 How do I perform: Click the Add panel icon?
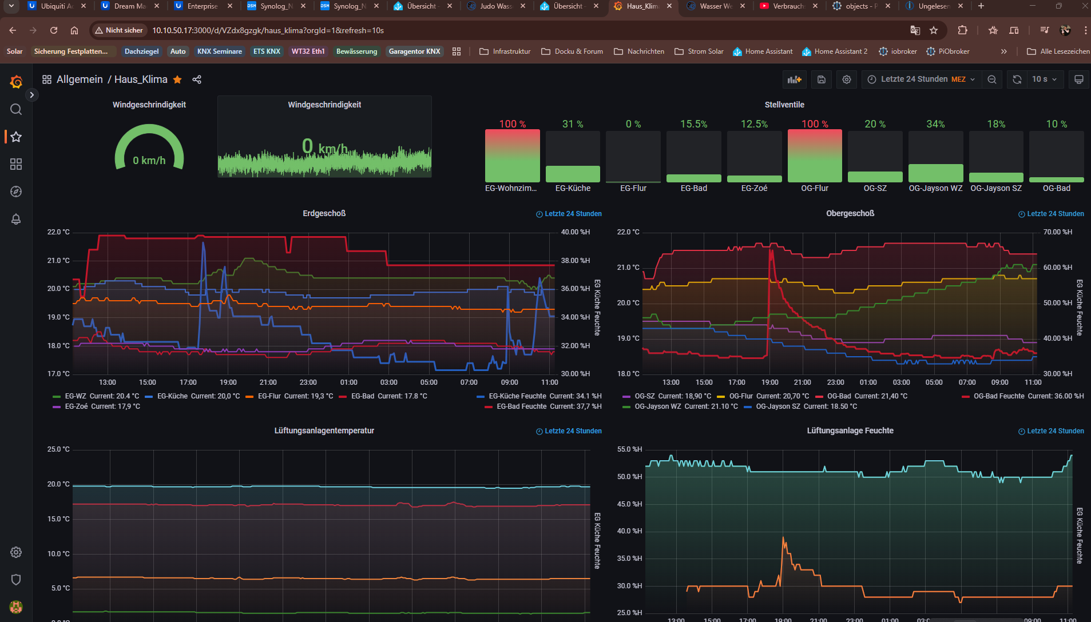coord(794,79)
